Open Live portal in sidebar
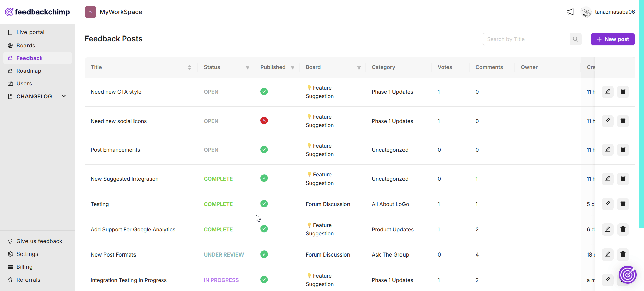This screenshot has height=291, width=644. (x=38, y=32)
